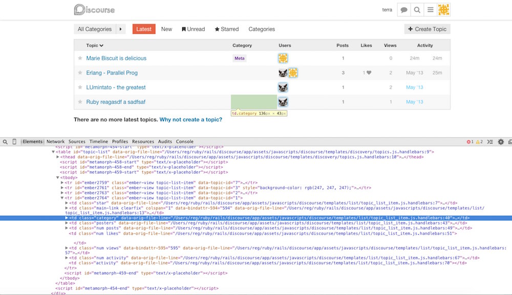This screenshot has width=512, height=295.
Task: Click the arrow button beside All Categories
Action: click(121, 29)
